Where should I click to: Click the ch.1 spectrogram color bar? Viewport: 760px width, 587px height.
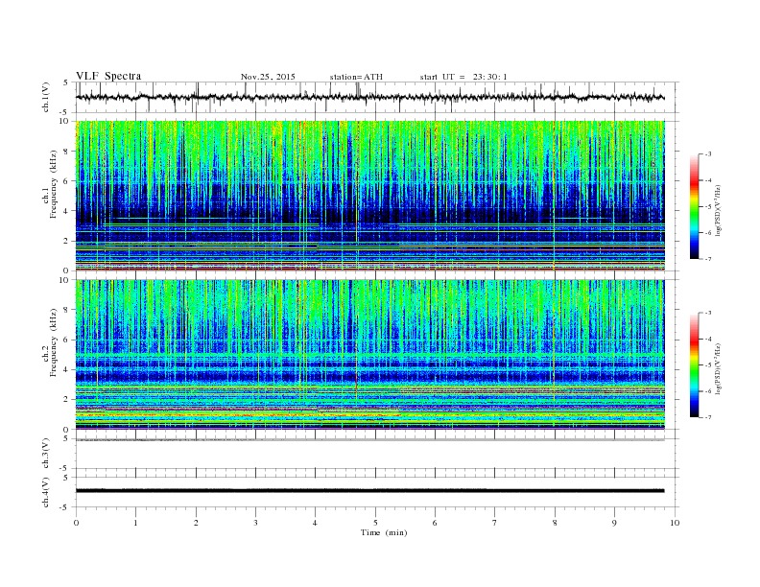coord(694,206)
